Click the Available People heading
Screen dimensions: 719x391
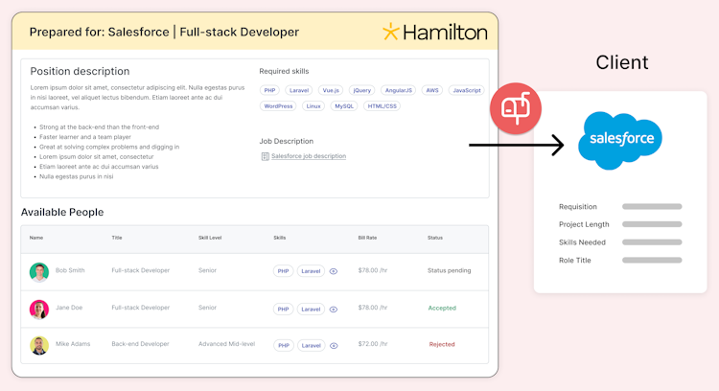(62, 212)
